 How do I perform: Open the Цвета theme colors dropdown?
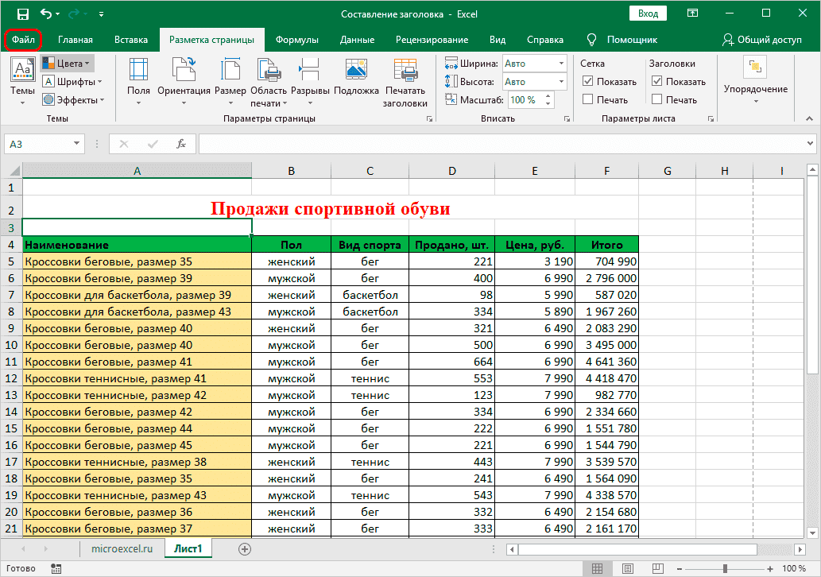point(67,63)
